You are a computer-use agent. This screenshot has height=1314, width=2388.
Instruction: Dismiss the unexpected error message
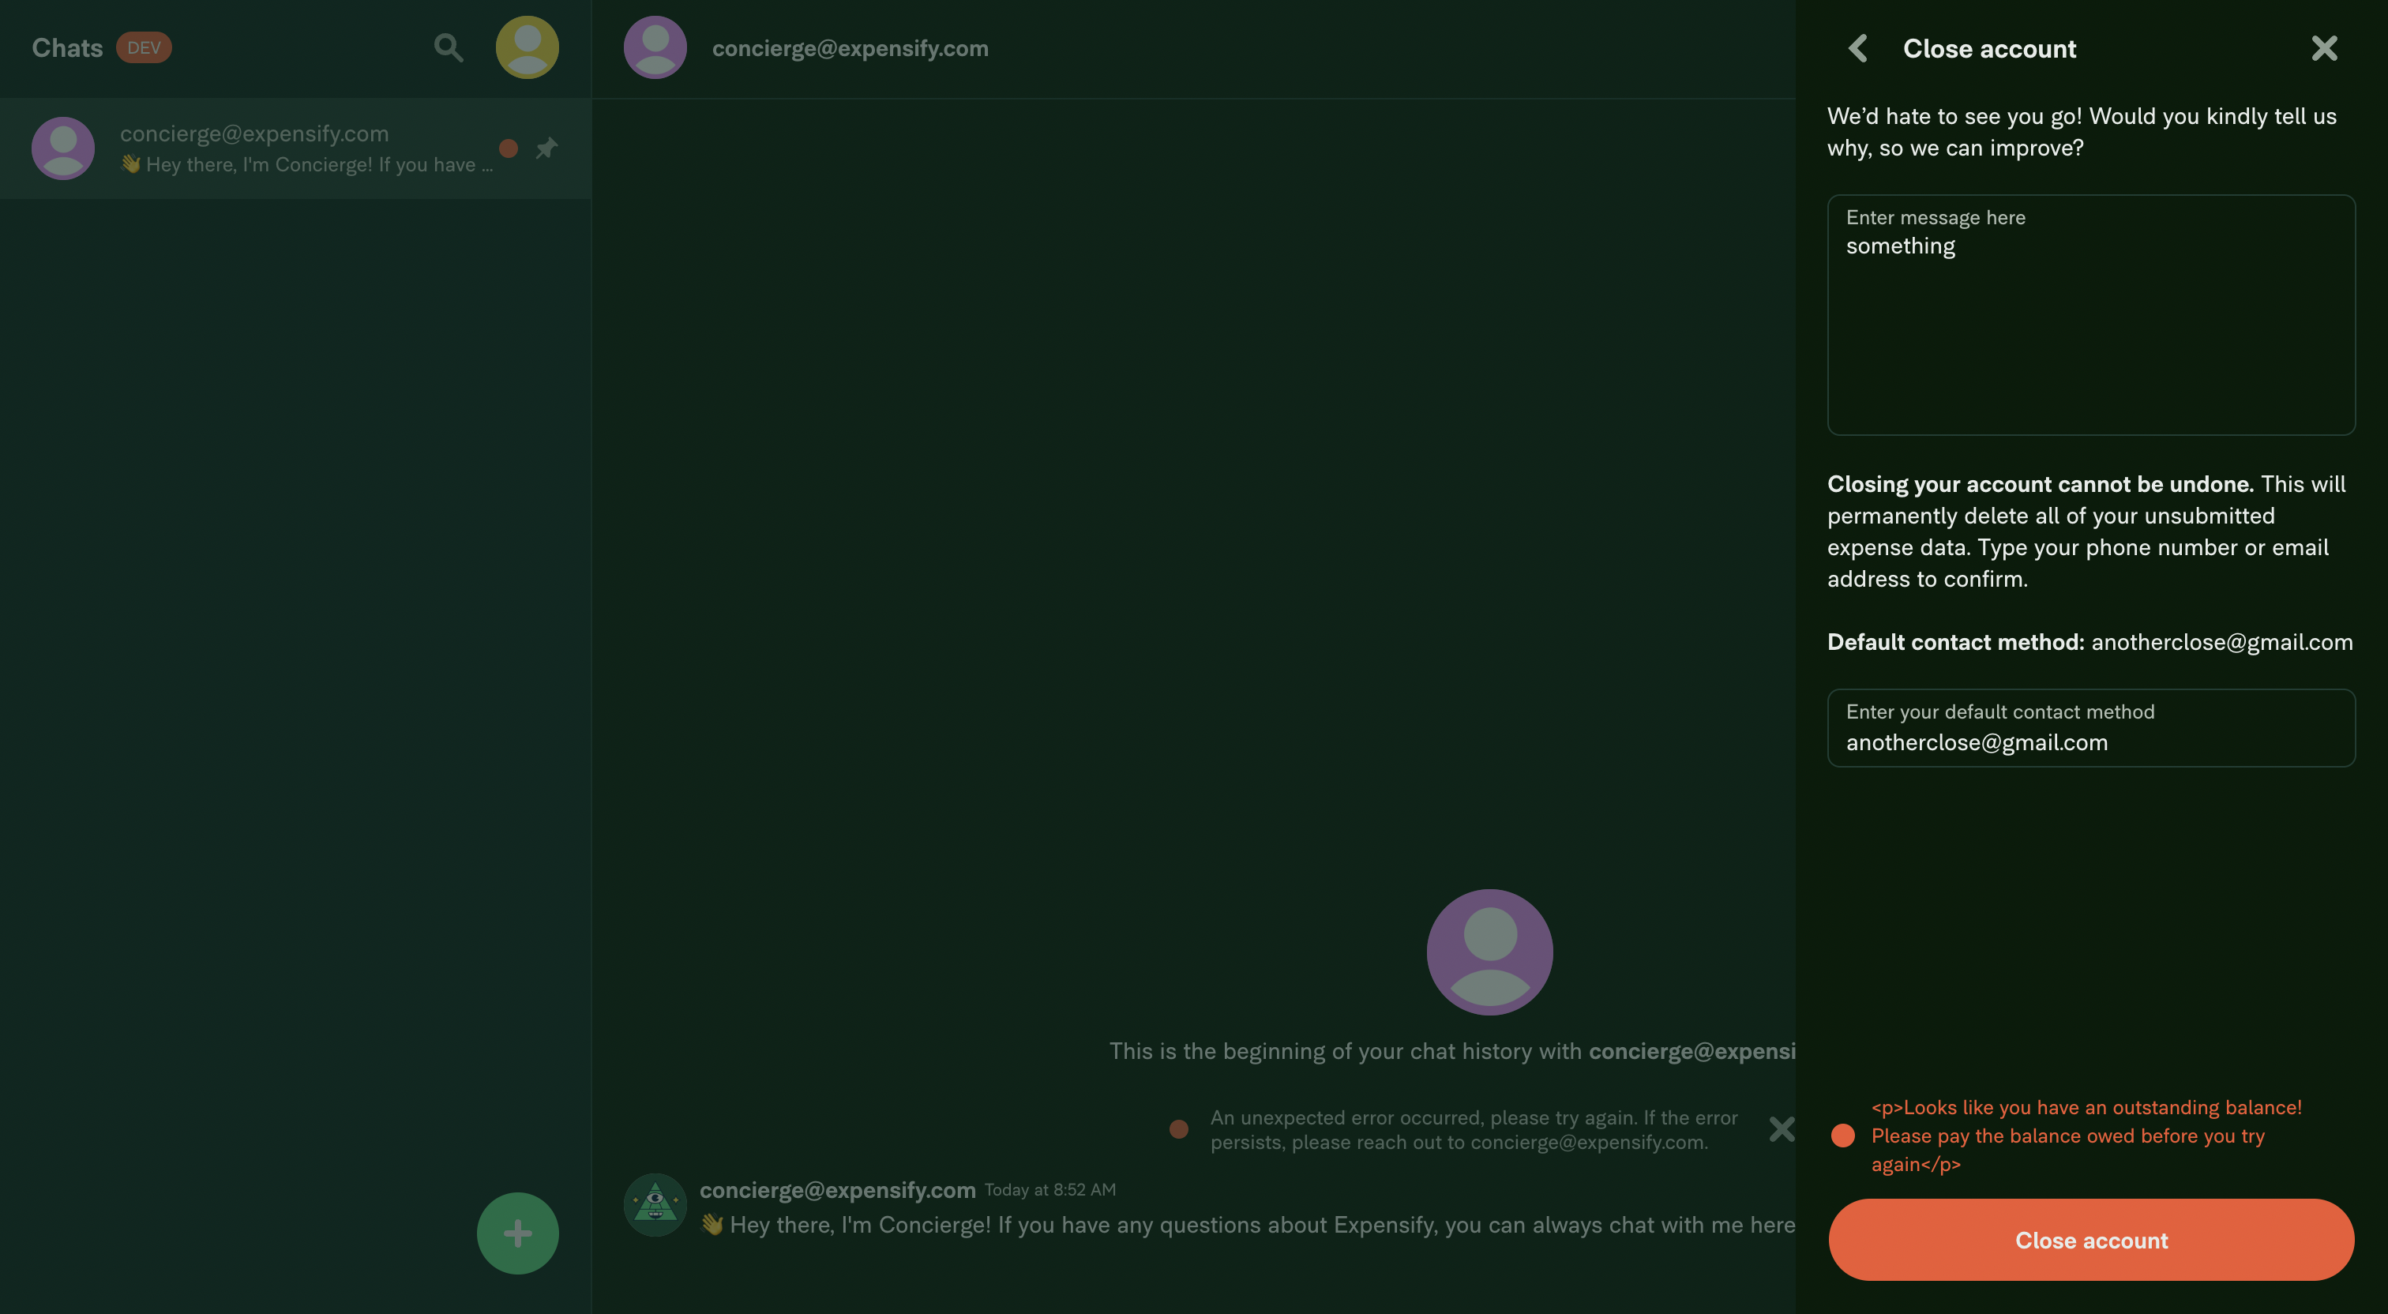(1781, 1128)
